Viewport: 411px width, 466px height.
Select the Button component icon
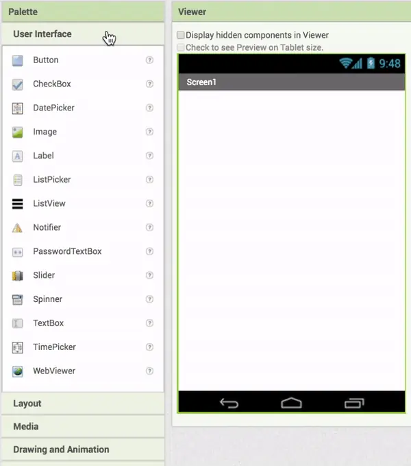pyautogui.click(x=18, y=60)
